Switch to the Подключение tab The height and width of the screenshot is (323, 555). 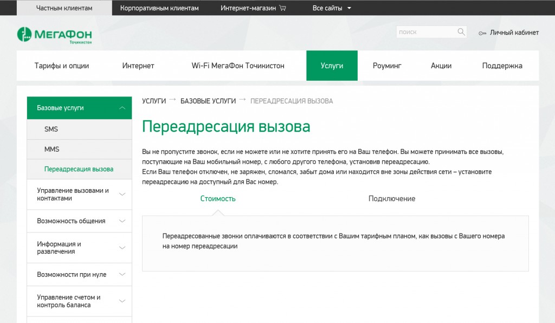click(391, 198)
